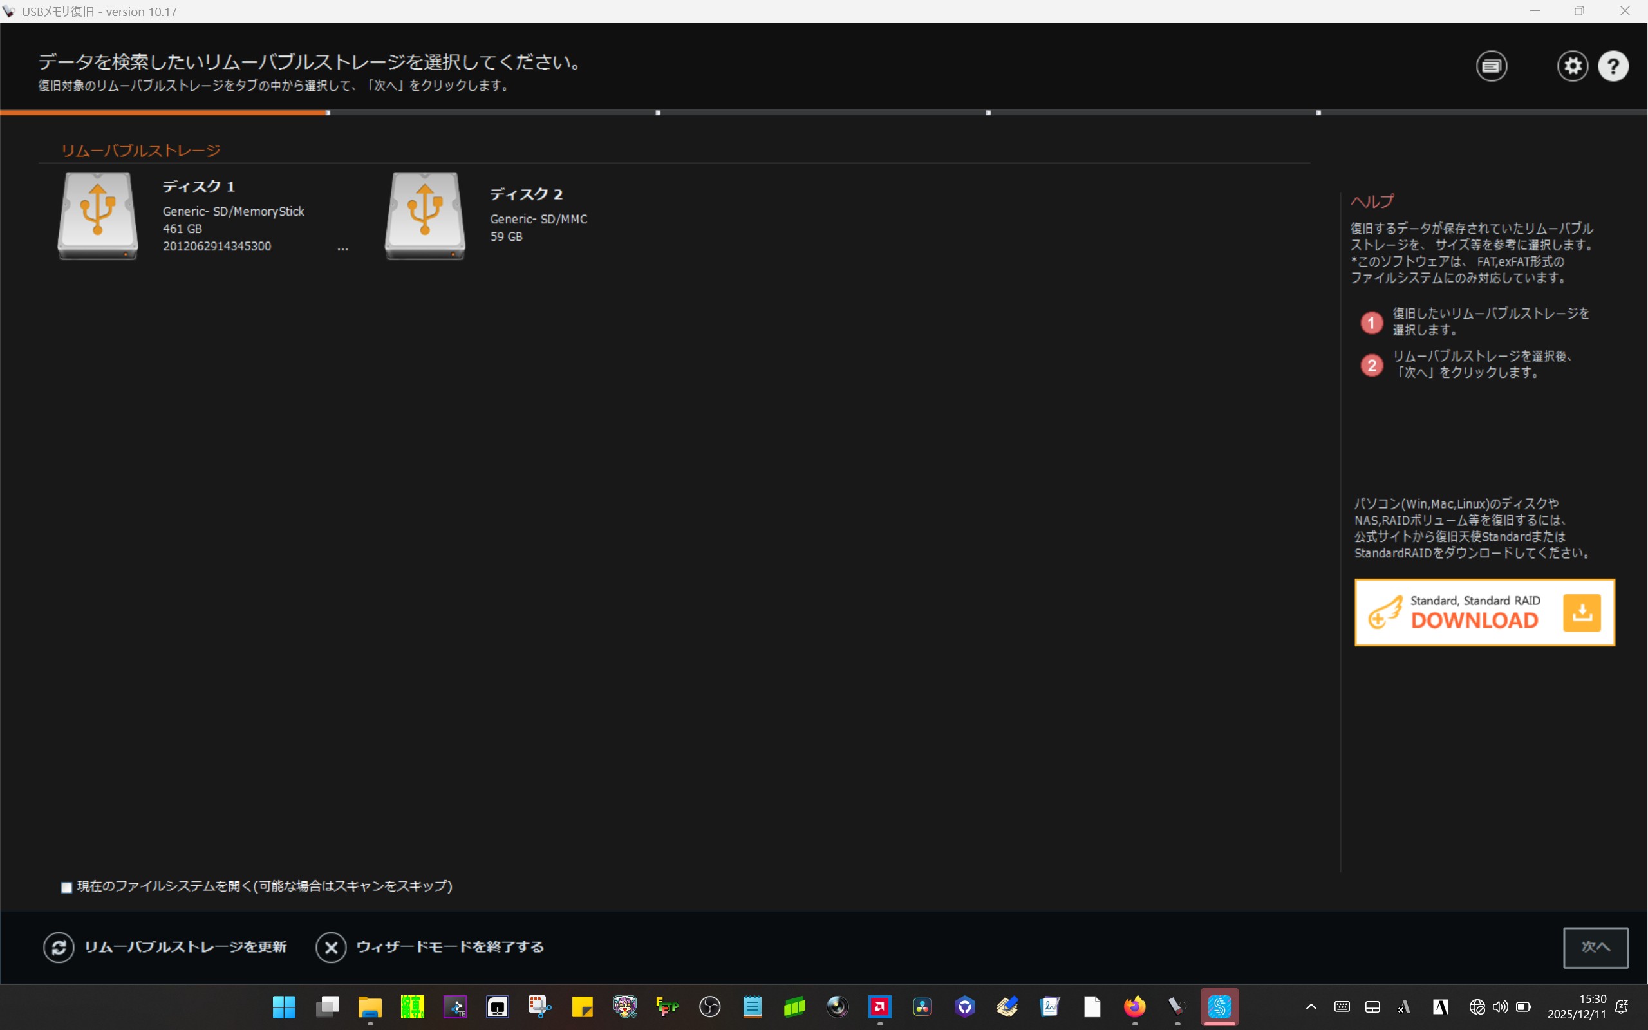Expand Disk 1 details via the ellipsis
The height and width of the screenshot is (1030, 1648).
(x=342, y=249)
